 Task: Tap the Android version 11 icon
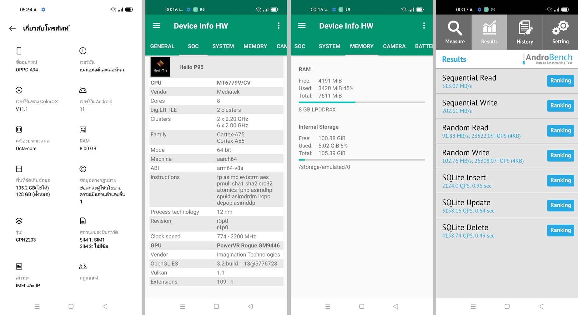[83, 90]
